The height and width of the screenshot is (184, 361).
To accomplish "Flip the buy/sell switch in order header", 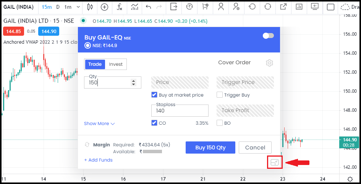I will pyautogui.click(x=268, y=36).
